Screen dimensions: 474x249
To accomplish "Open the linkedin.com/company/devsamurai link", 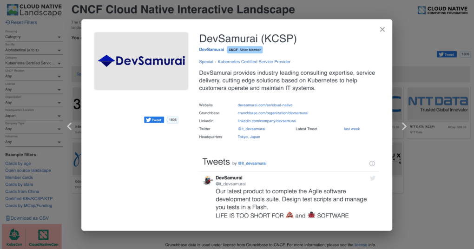I will coord(267,121).
